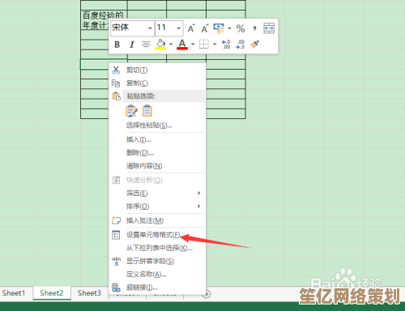Select the first paste option with brush
The width and height of the screenshot is (405, 311).
(x=131, y=111)
